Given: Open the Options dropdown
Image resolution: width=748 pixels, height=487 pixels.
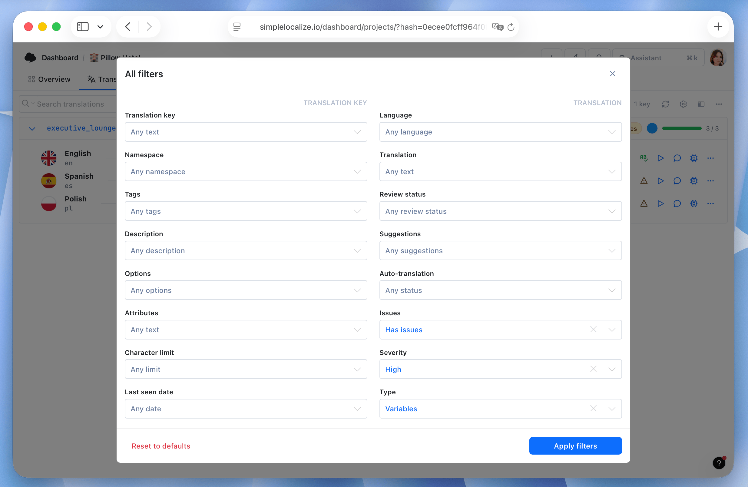Looking at the screenshot, I should [x=246, y=290].
